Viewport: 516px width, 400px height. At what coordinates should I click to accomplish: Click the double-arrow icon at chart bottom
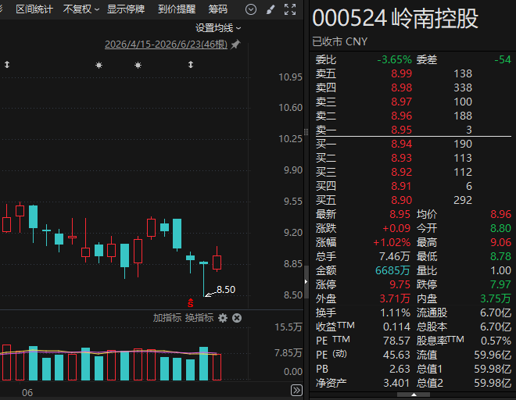(x=296, y=391)
